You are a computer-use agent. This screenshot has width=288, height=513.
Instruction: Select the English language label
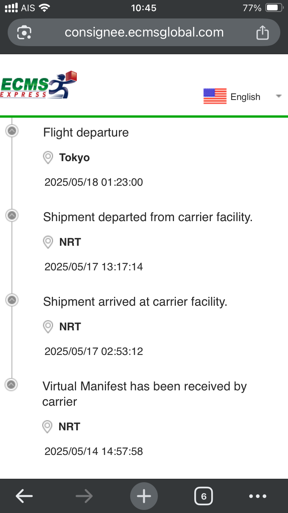[x=245, y=97]
